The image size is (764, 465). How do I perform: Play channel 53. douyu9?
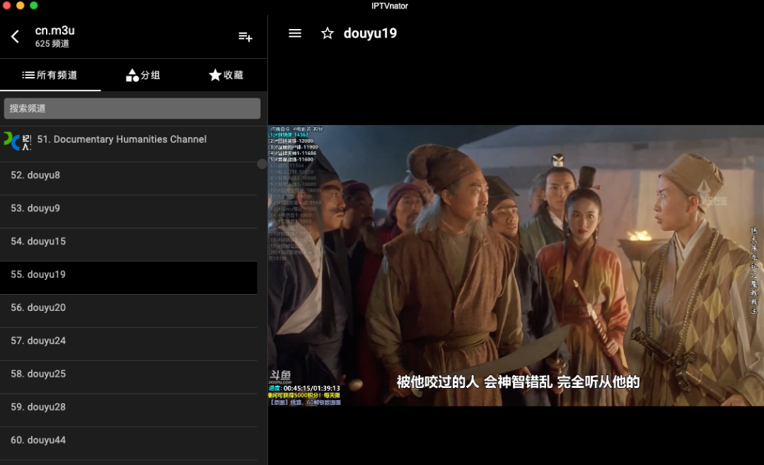tap(44, 208)
